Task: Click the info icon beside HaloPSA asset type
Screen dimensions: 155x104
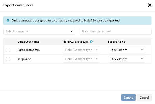Action: (x=91, y=42)
